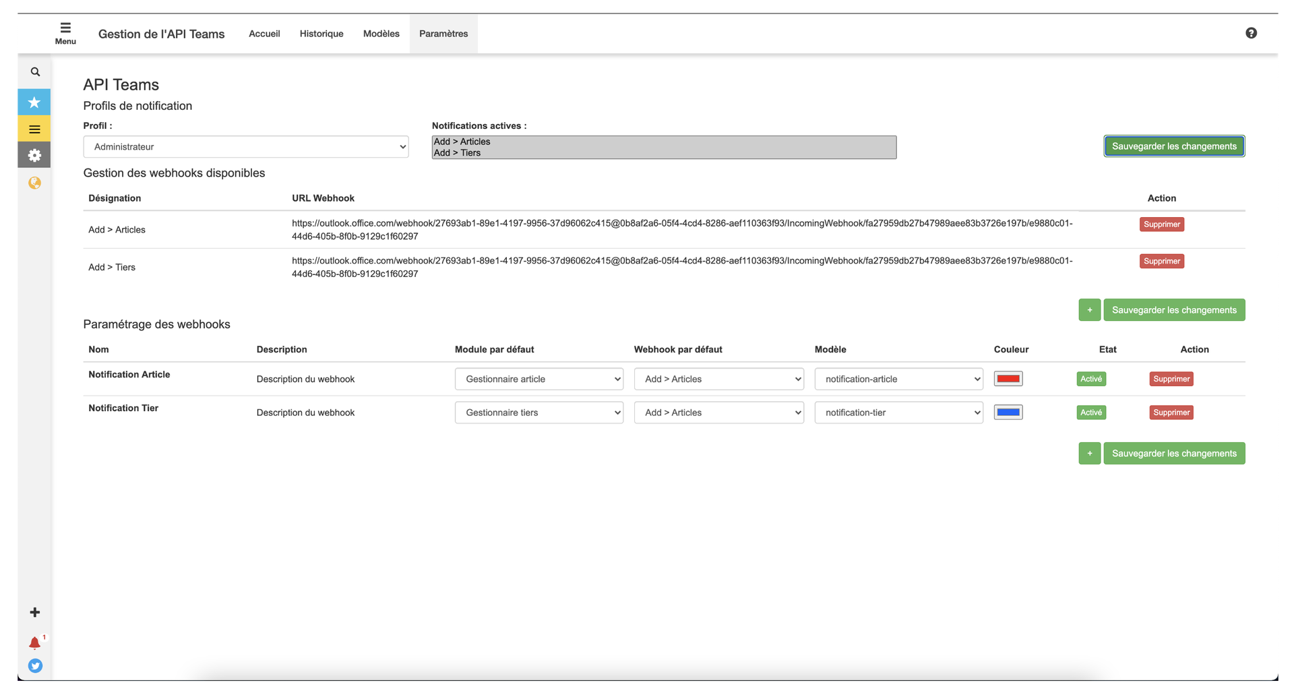1294x695 pixels.
Task: Go to the Accueil tab
Action: (x=264, y=34)
